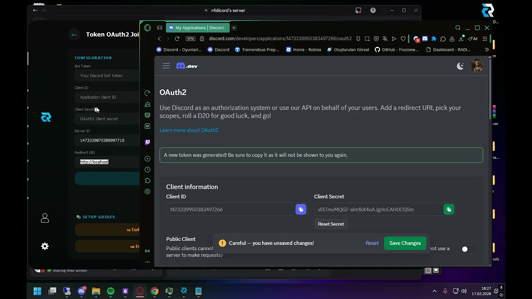This screenshot has width=532, height=299.
Task: Click the Server ID field
Action: (107, 140)
